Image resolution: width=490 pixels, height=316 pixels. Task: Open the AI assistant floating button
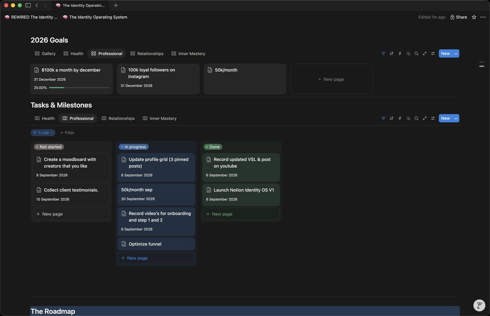coord(479,305)
